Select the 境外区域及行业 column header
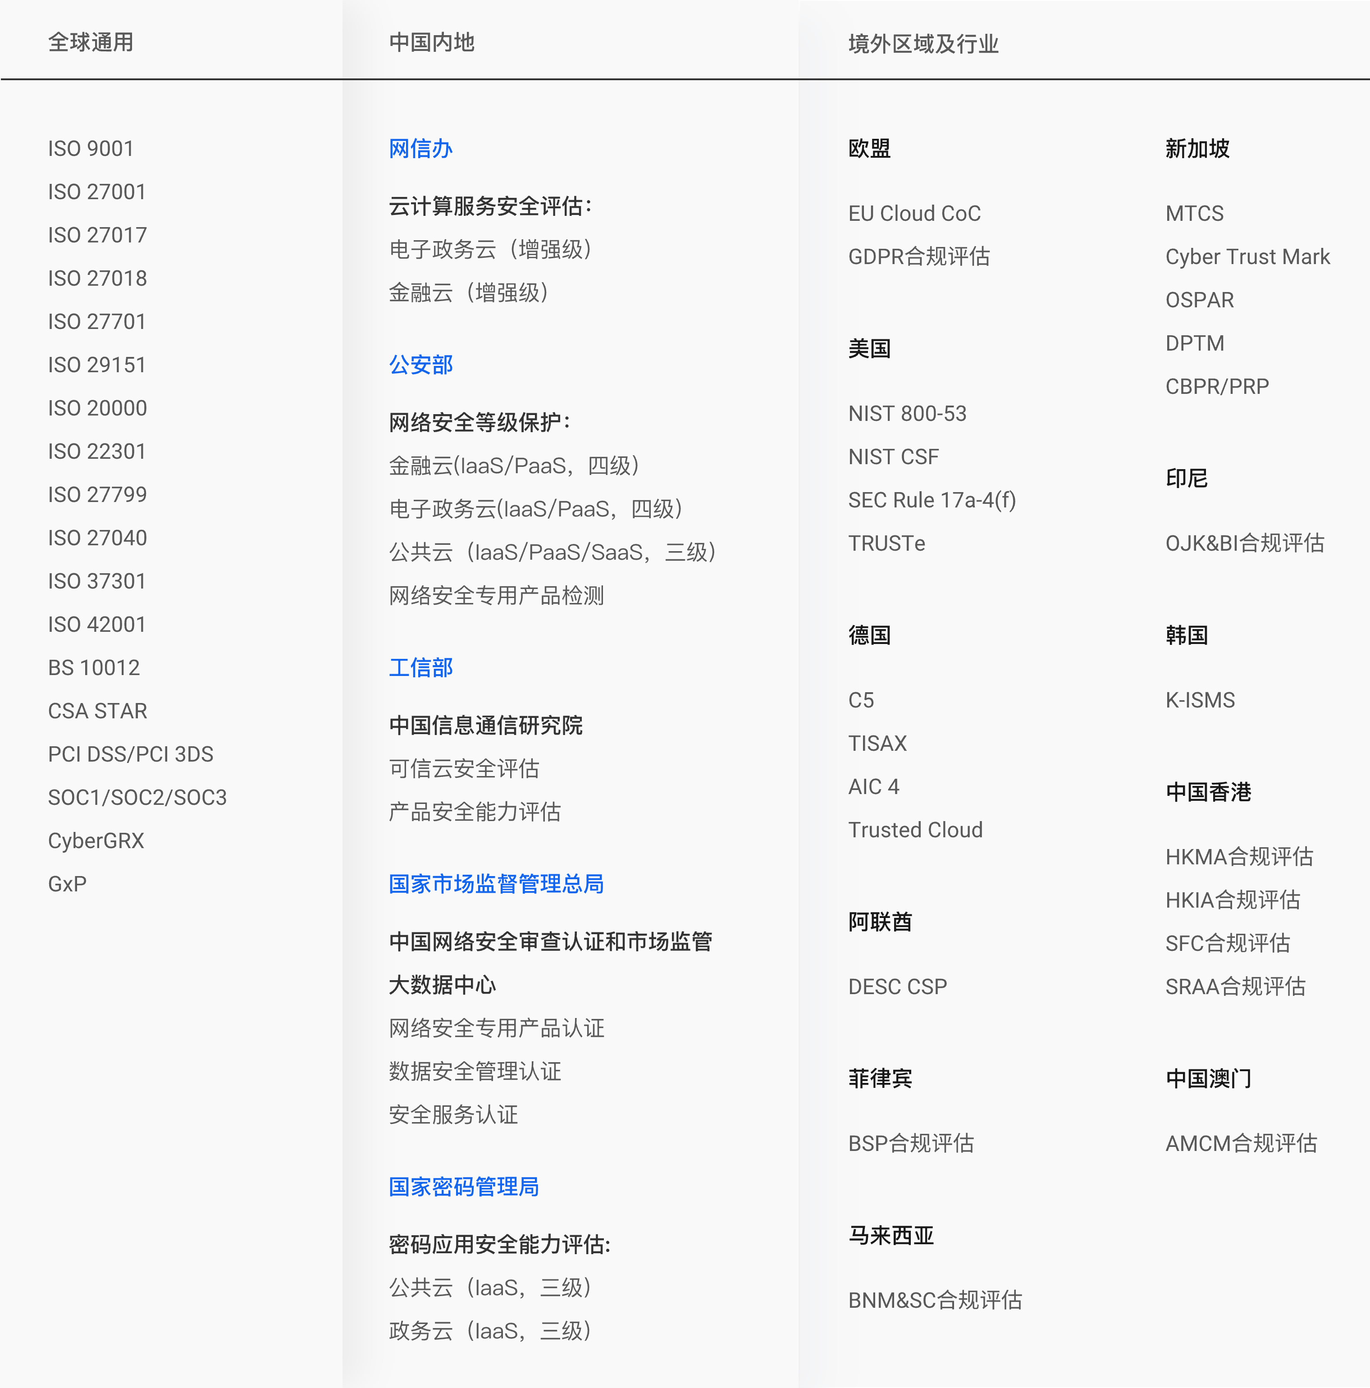The height and width of the screenshot is (1388, 1370). [x=923, y=44]
